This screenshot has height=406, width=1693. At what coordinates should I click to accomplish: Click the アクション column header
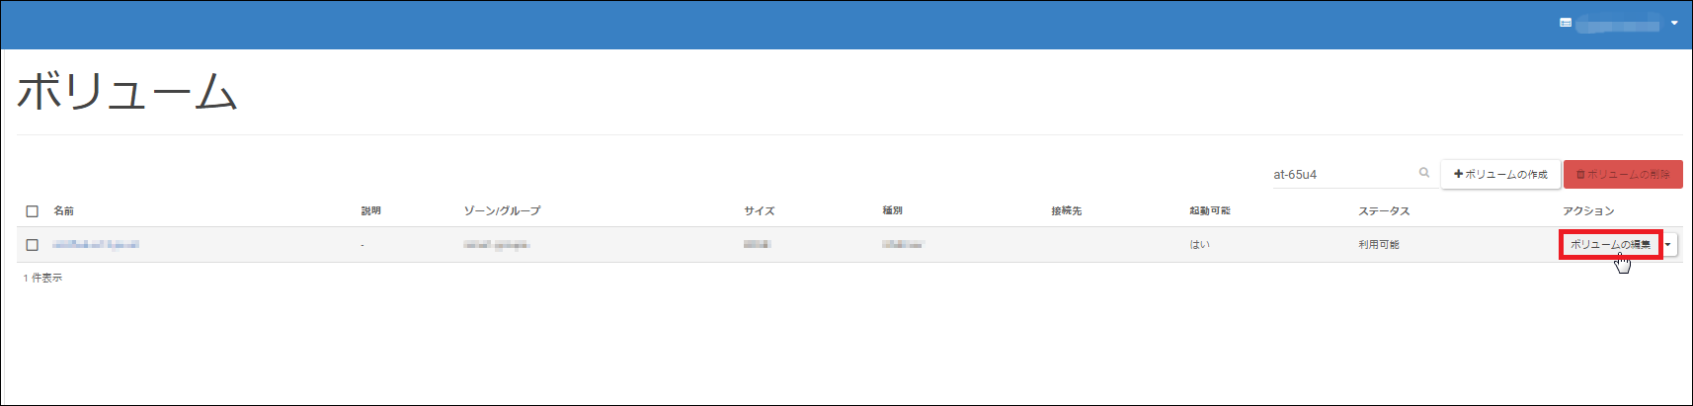point(1588,210)
